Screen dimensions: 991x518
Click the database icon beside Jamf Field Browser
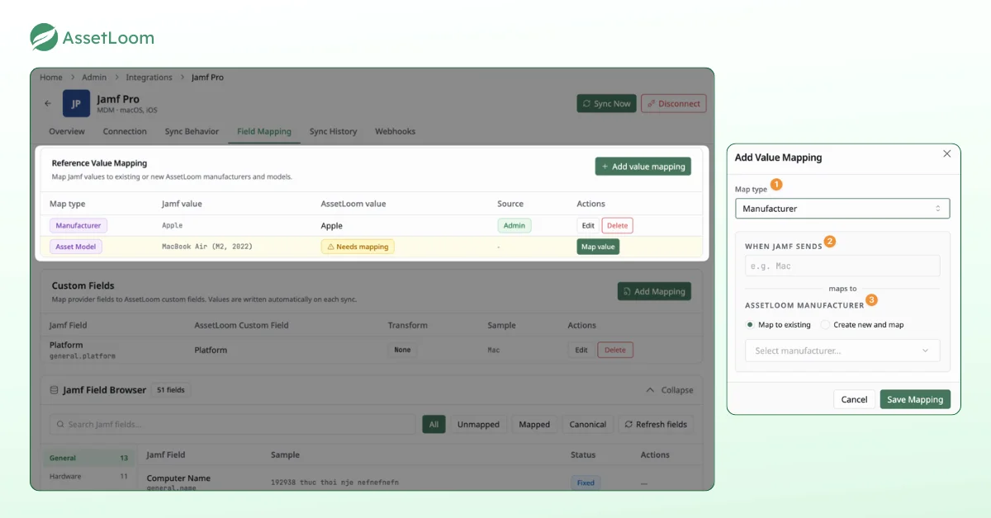54,390
